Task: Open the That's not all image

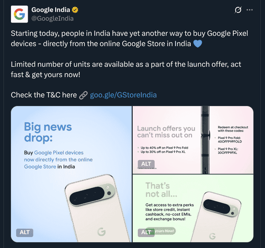Action: click(193, 208)
